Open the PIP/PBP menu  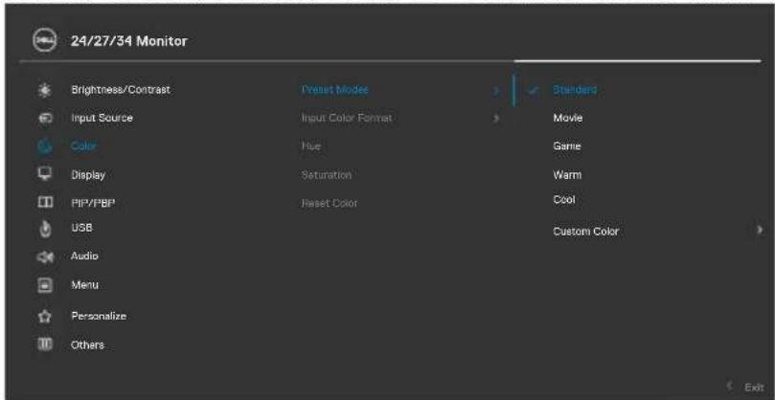tap(93, 203)
